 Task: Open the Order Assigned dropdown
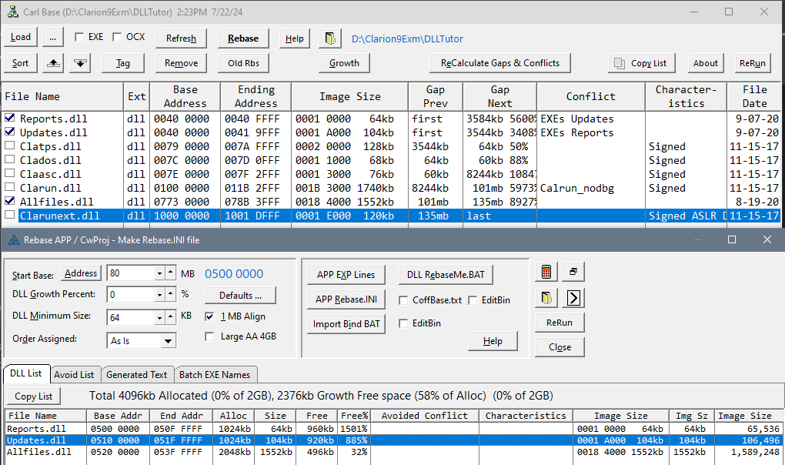[168, 340]
